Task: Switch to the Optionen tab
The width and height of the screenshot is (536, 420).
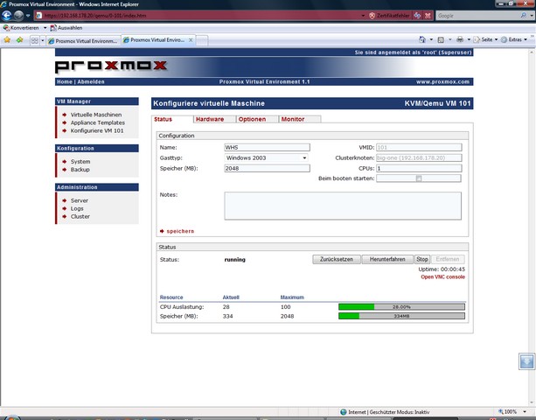Action: click(252, 119)
